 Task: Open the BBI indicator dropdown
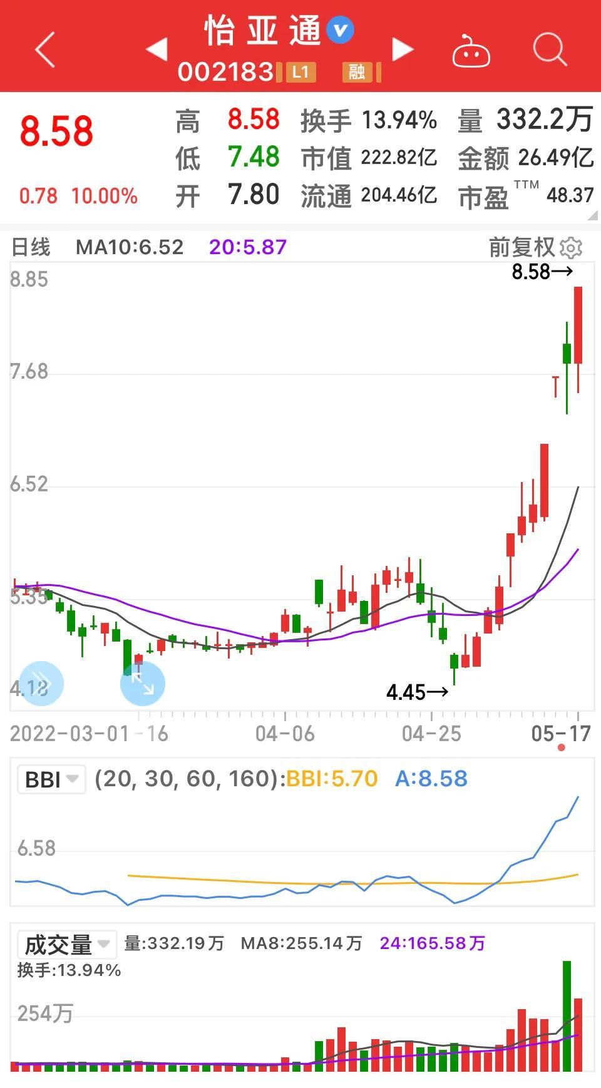pos(51,779)
